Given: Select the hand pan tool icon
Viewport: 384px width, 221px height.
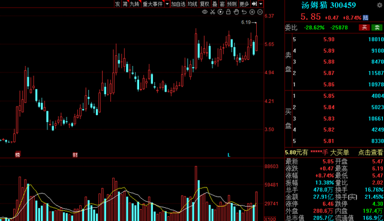Looking at the screenshot, I should (236, 12).
